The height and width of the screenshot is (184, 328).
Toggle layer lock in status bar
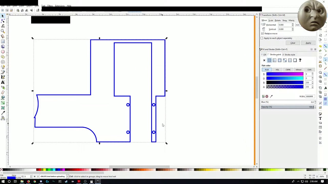click(38, 176)
